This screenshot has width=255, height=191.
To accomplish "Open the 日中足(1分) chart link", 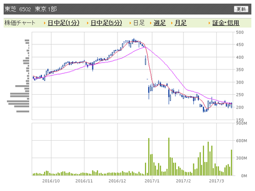I will point(63,23).
